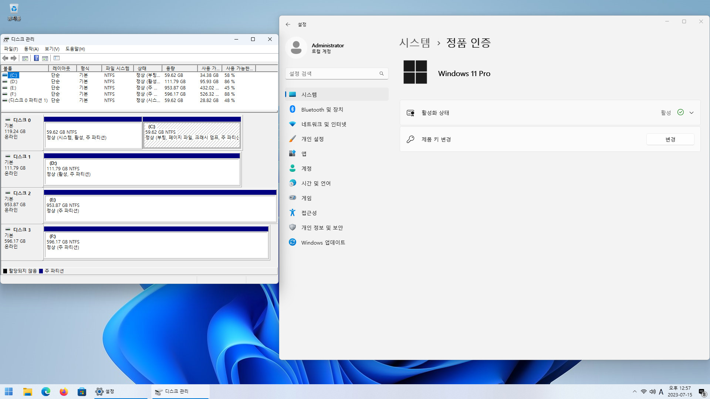Open 개인 설정 in sidebar
Viewport: 710px width, 399px height.
337,139
